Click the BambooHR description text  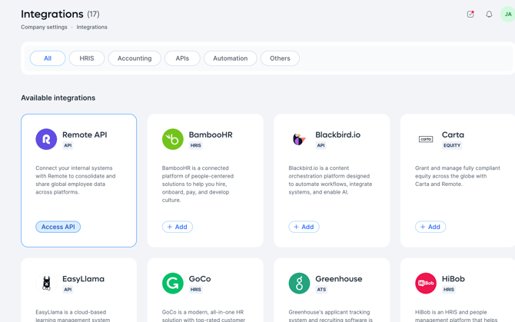point(198,184)
